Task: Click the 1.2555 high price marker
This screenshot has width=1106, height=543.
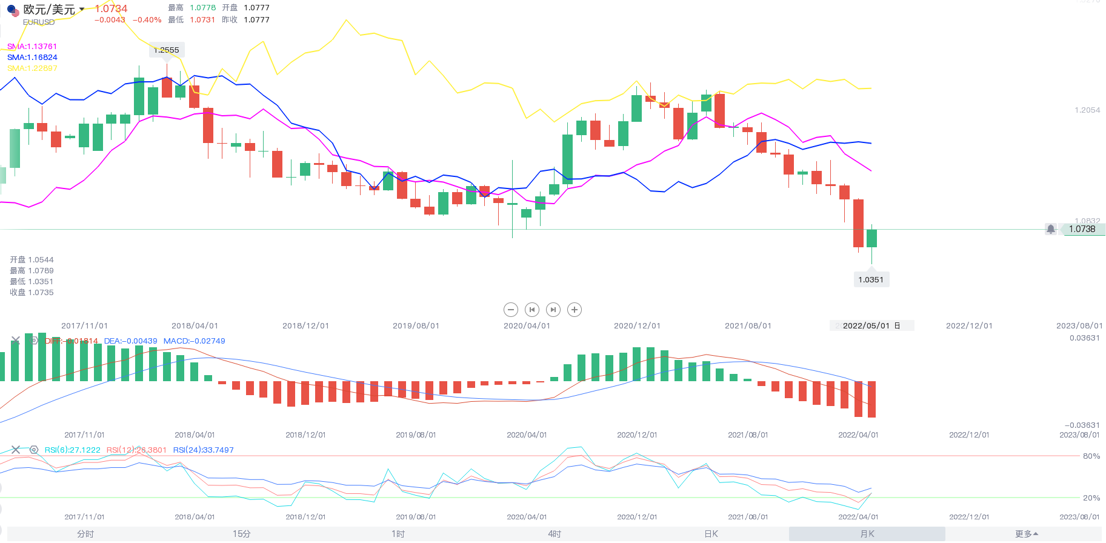Action: tap(167, 50)
